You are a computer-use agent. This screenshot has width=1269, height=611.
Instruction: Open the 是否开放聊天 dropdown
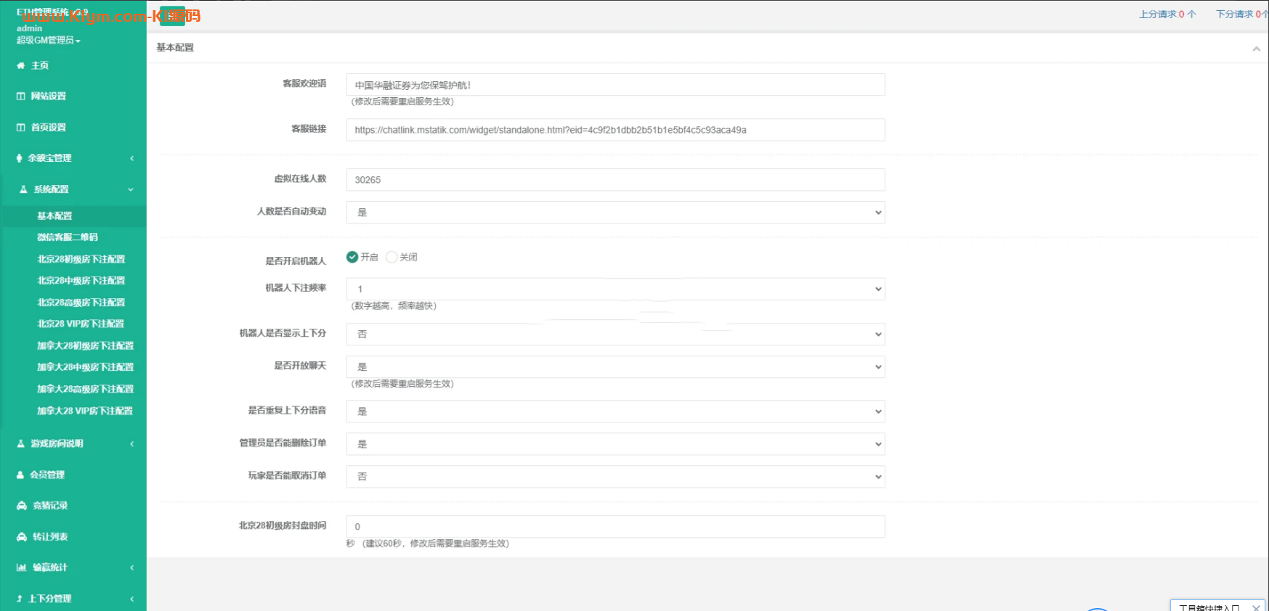coord(615,367)
